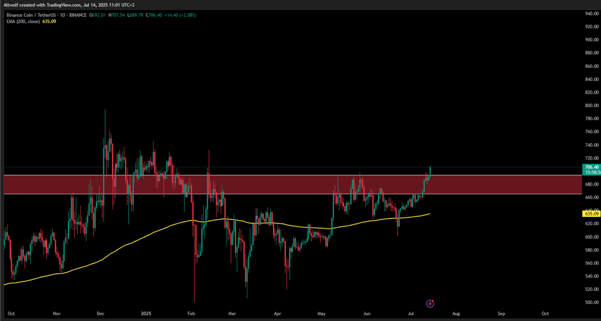The width and height of the screenshot is (601, 321).
Task: Click the Dec label on time axis
Action: coord(100,313)
